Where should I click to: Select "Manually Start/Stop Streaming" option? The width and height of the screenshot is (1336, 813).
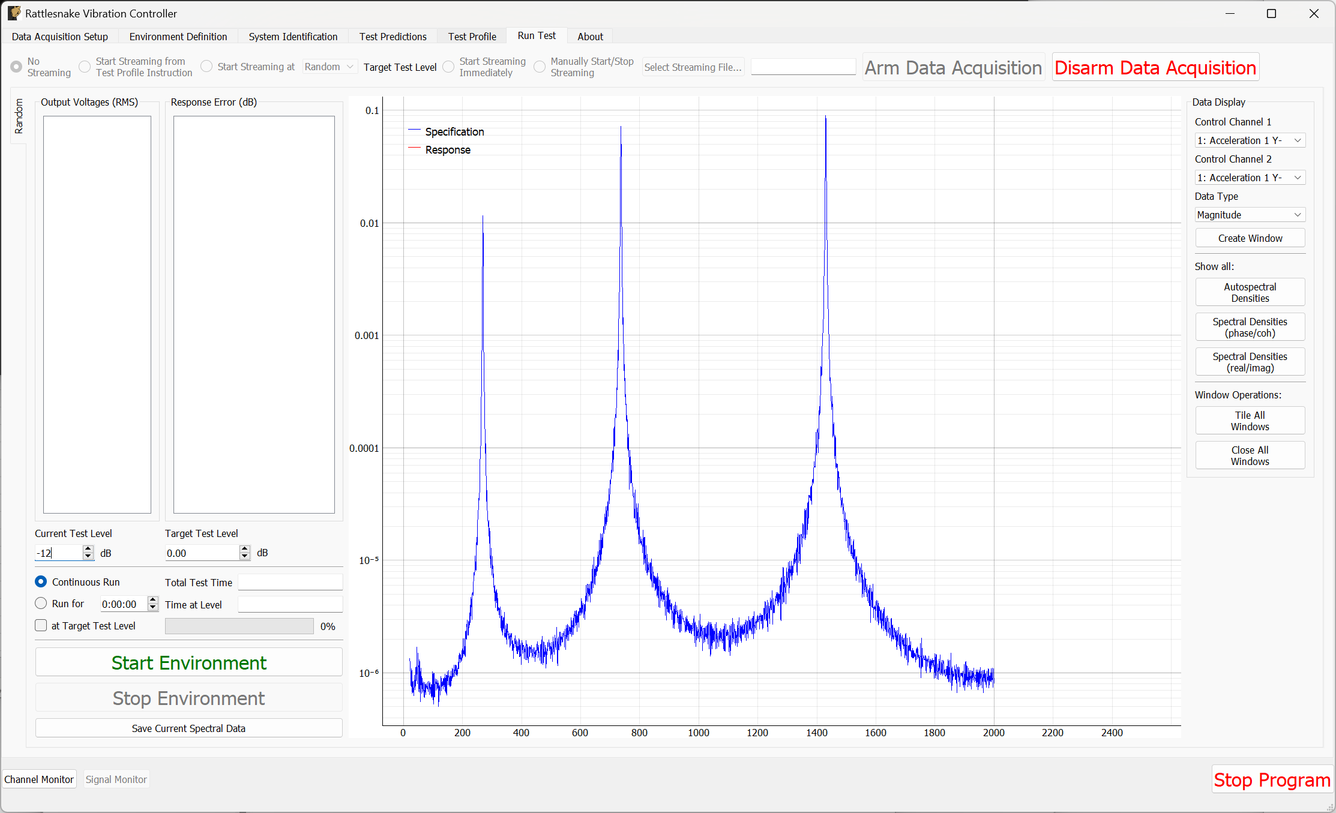tap(539, 67)
